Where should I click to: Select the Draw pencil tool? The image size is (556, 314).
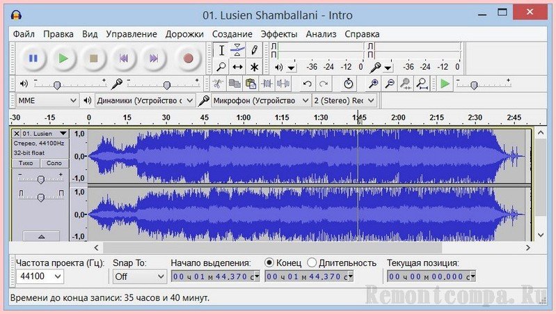254,50
